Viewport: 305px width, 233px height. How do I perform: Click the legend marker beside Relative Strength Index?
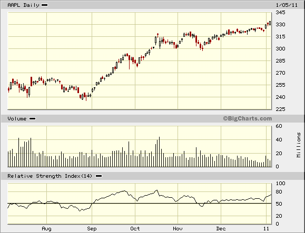point(99,176)
